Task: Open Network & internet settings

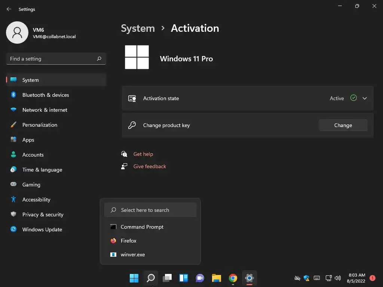Action: click(x=56, y=110)
